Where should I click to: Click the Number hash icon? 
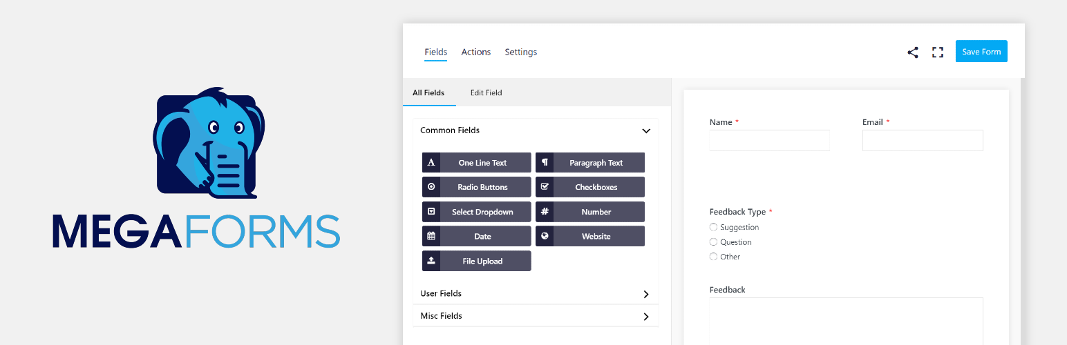pyautogui.click(x=545, y=212)
